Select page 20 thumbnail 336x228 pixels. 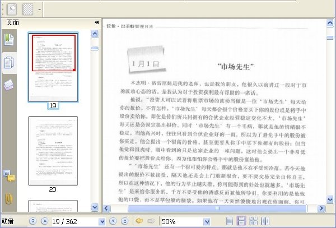click(x=53, y=151)
